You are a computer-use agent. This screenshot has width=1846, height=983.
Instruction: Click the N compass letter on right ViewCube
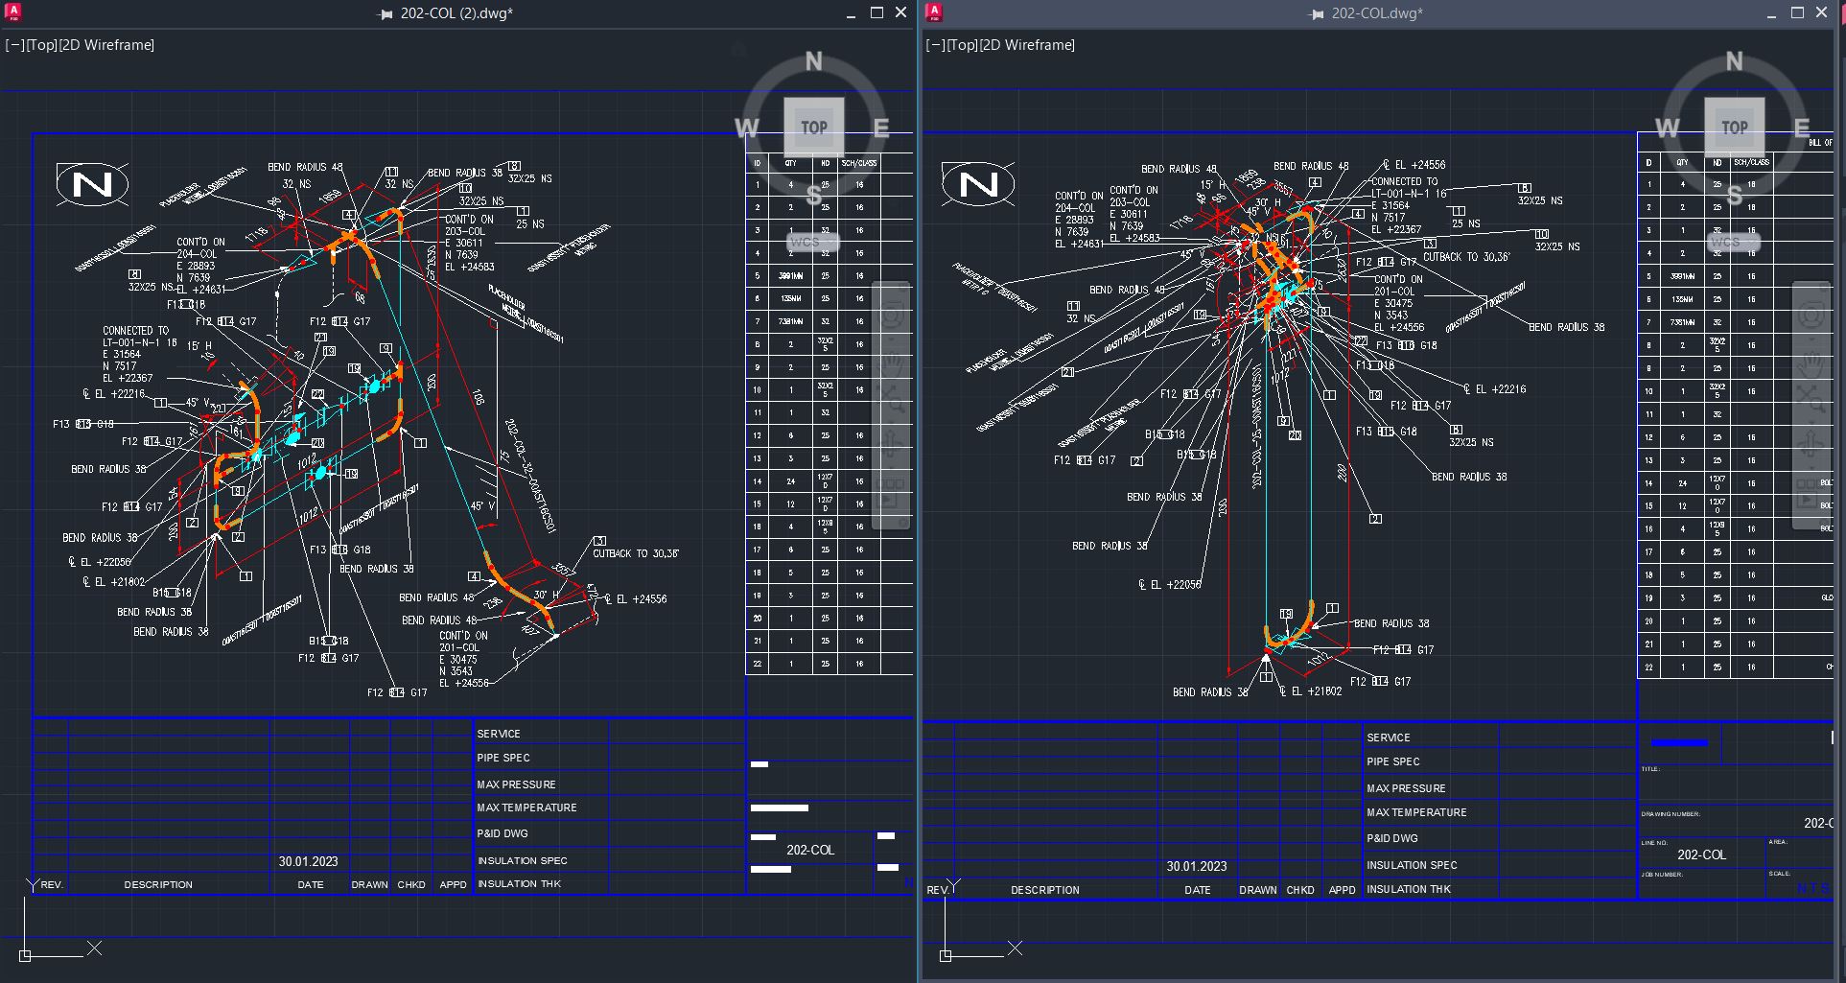tap(1734, 61)
